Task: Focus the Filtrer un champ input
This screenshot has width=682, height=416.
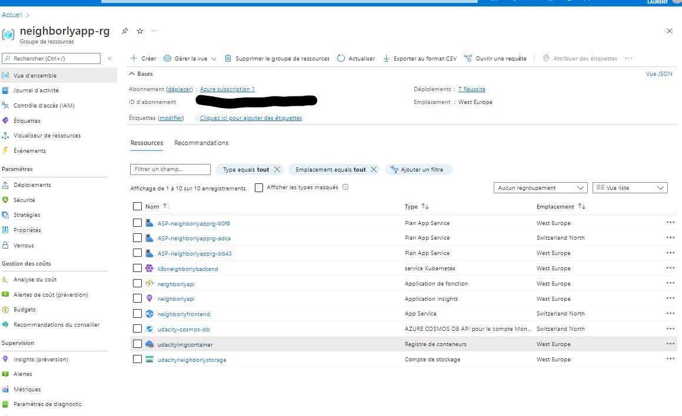Action: coord(170,169)
